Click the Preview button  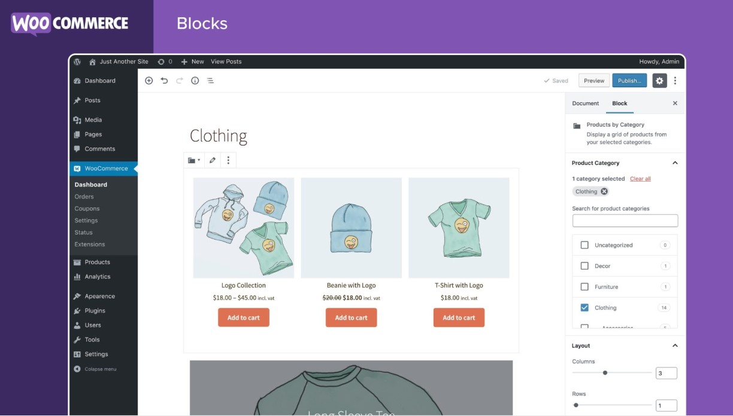(x=594, y=81)
